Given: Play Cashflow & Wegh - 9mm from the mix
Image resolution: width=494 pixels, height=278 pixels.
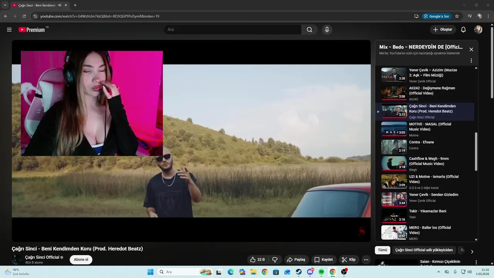Looking at the screenshot, I should [425, 164].
